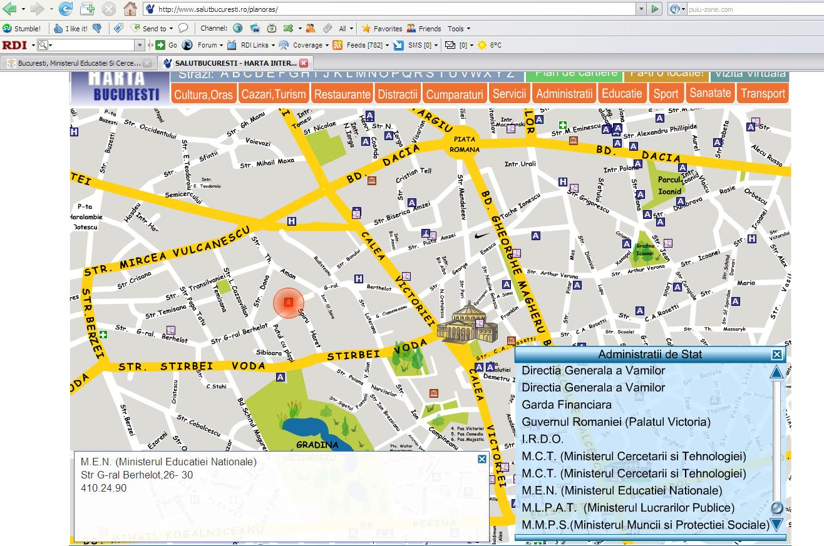This screenshot has height=546, width=824.
Task: Open the Sport category
Action: click(x=666, y=94)
